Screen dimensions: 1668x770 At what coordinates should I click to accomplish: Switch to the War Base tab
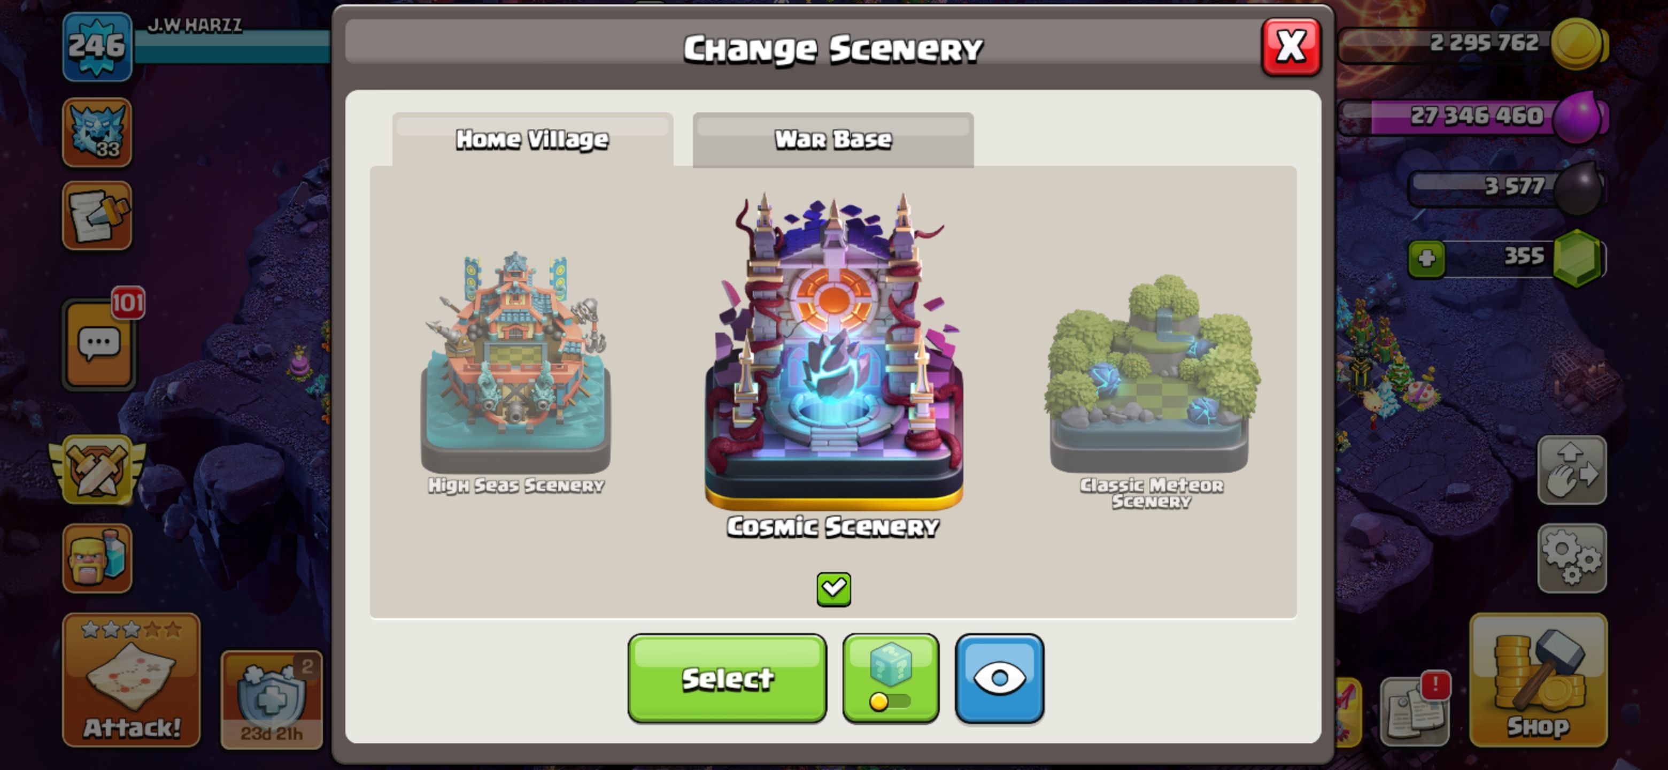tap(833, 139)
